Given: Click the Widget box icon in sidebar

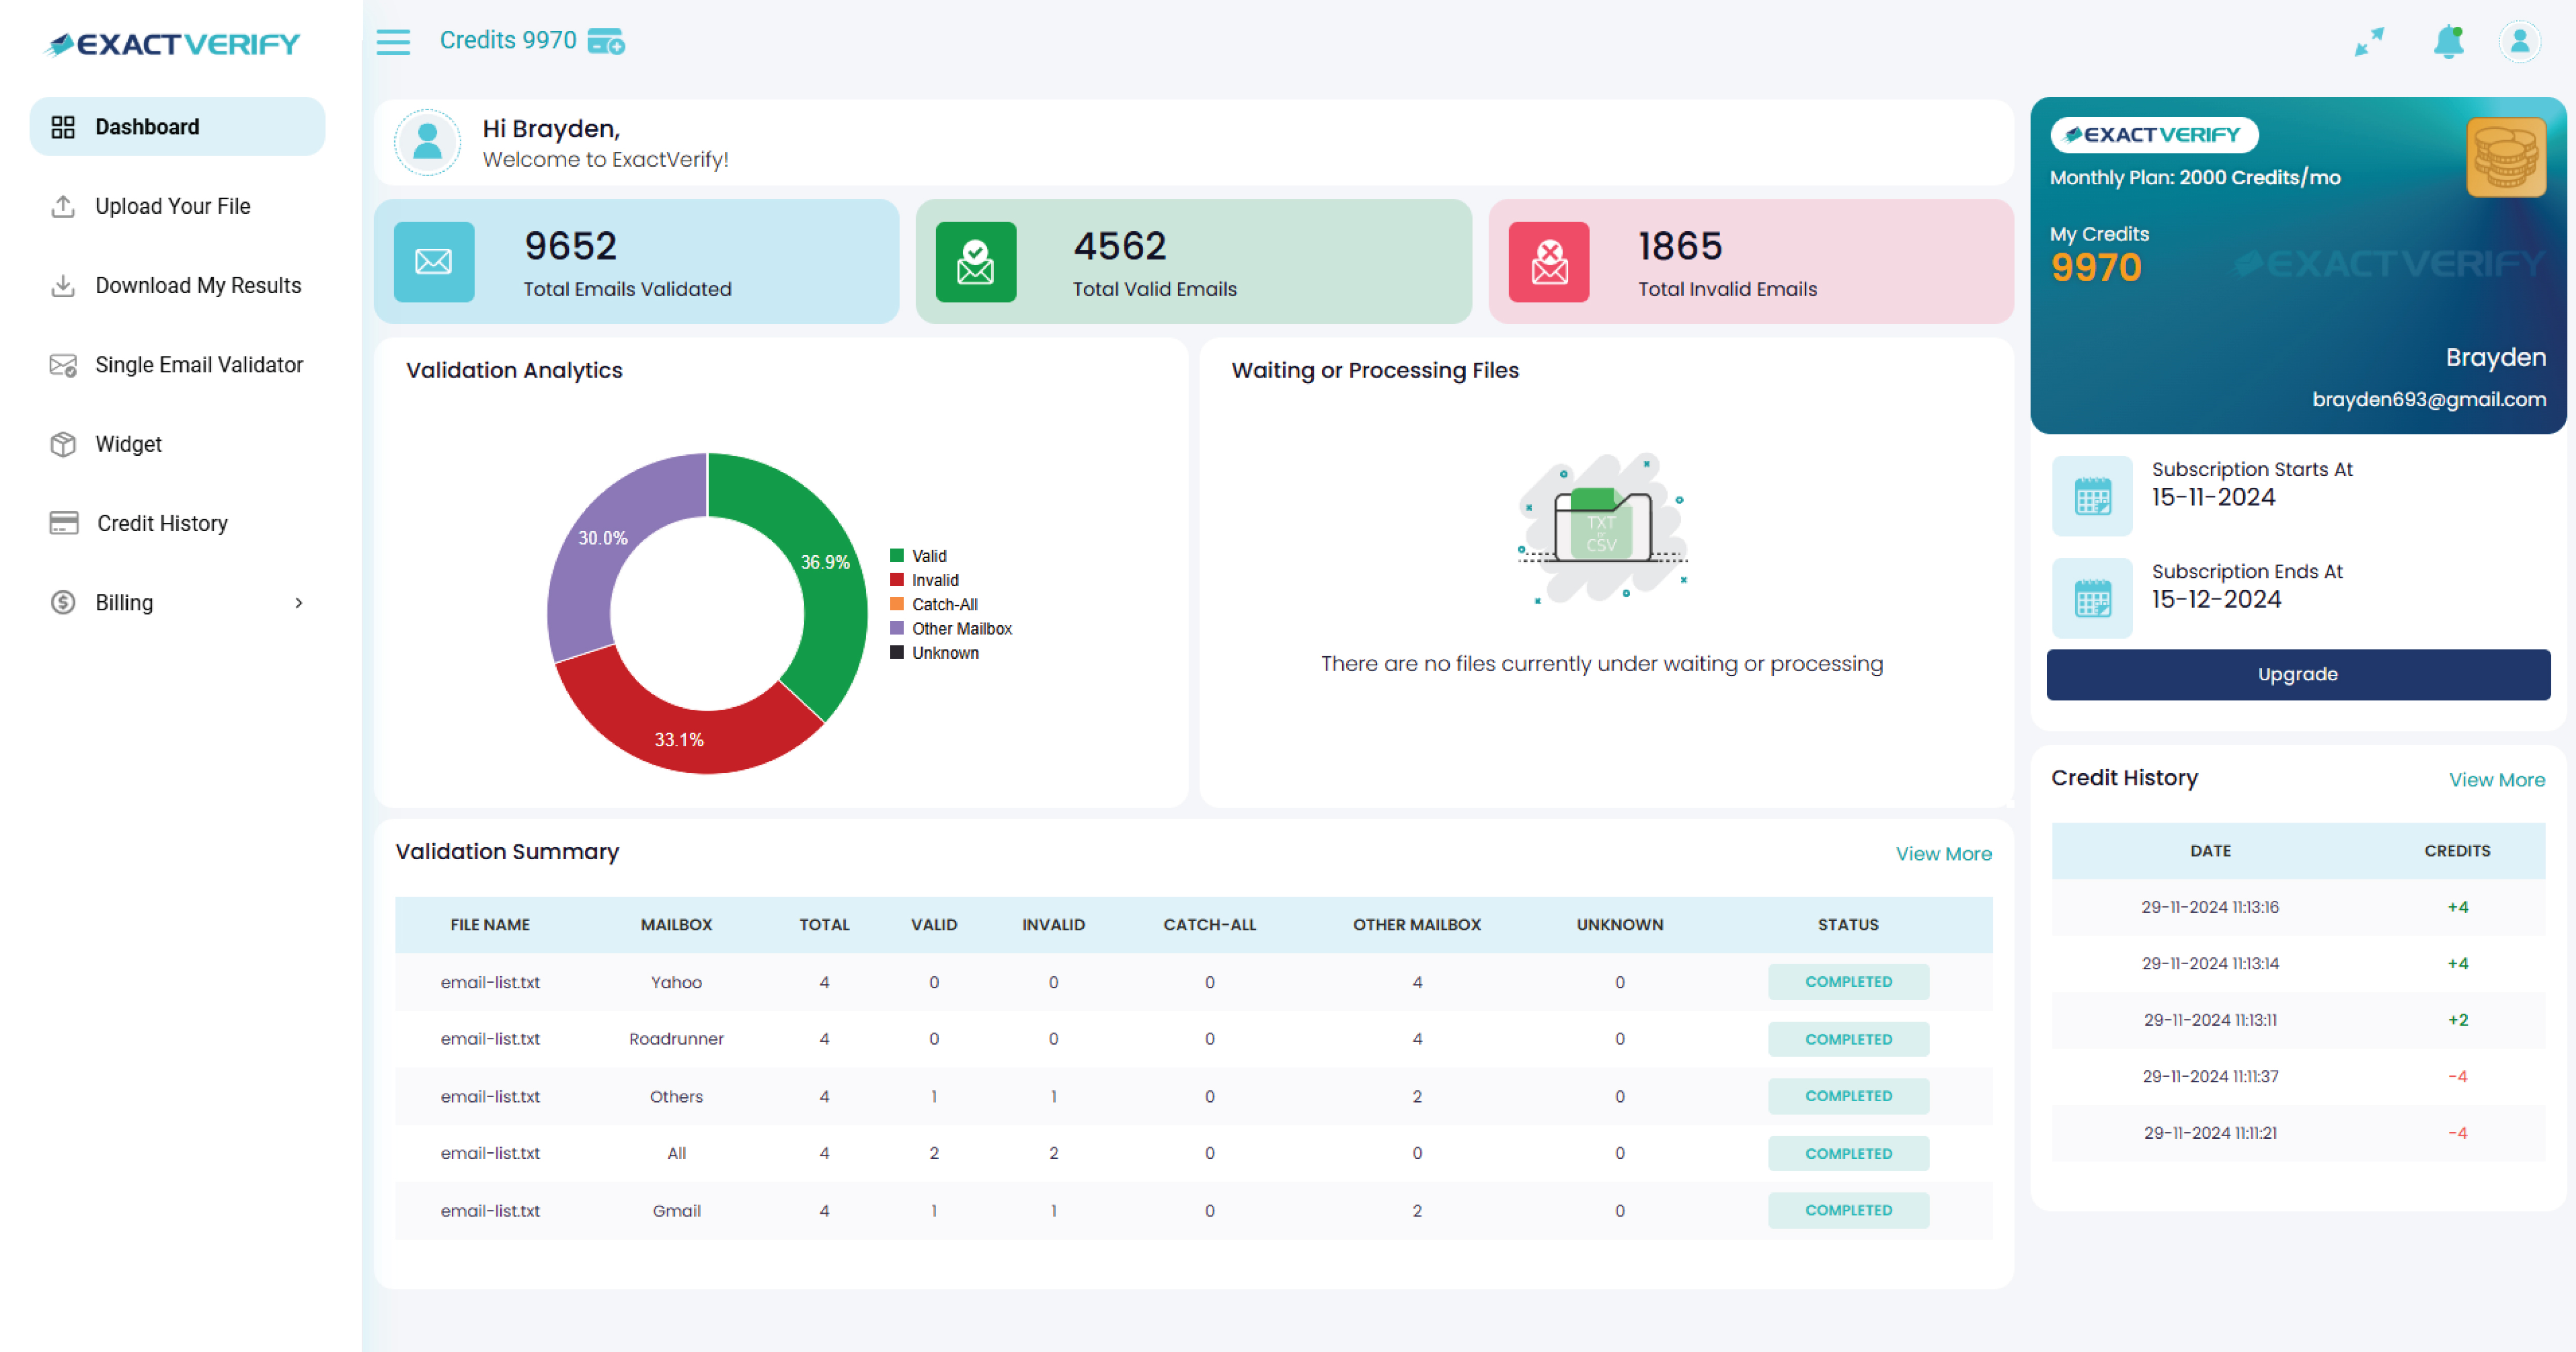Looking at the screenshot, I should coord(63,444).
